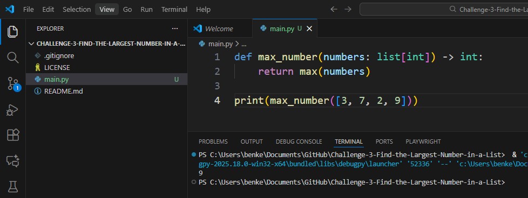Click the launcher '52336' terminal command line
Image resolution: width=528 pixels, height=198 pixels.
point(363,164)
